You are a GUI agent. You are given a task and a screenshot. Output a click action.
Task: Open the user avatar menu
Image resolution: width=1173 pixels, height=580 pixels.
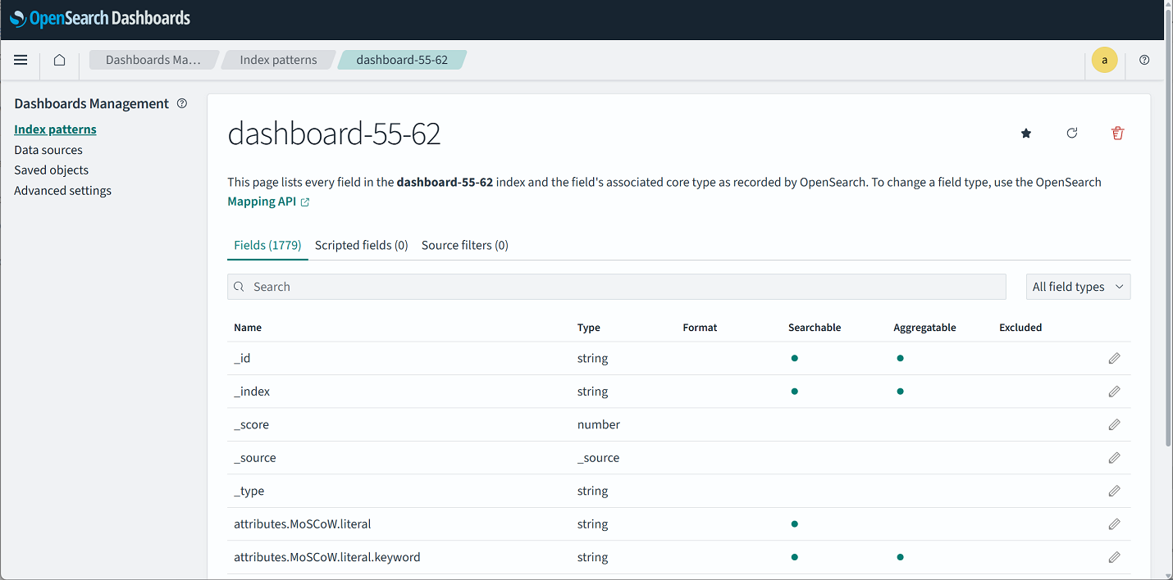click(1104, 61)
